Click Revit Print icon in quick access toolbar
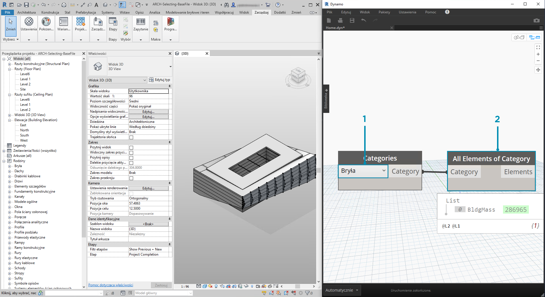The width and height of the screenshot is (545, 297). [x=64, y=5]
